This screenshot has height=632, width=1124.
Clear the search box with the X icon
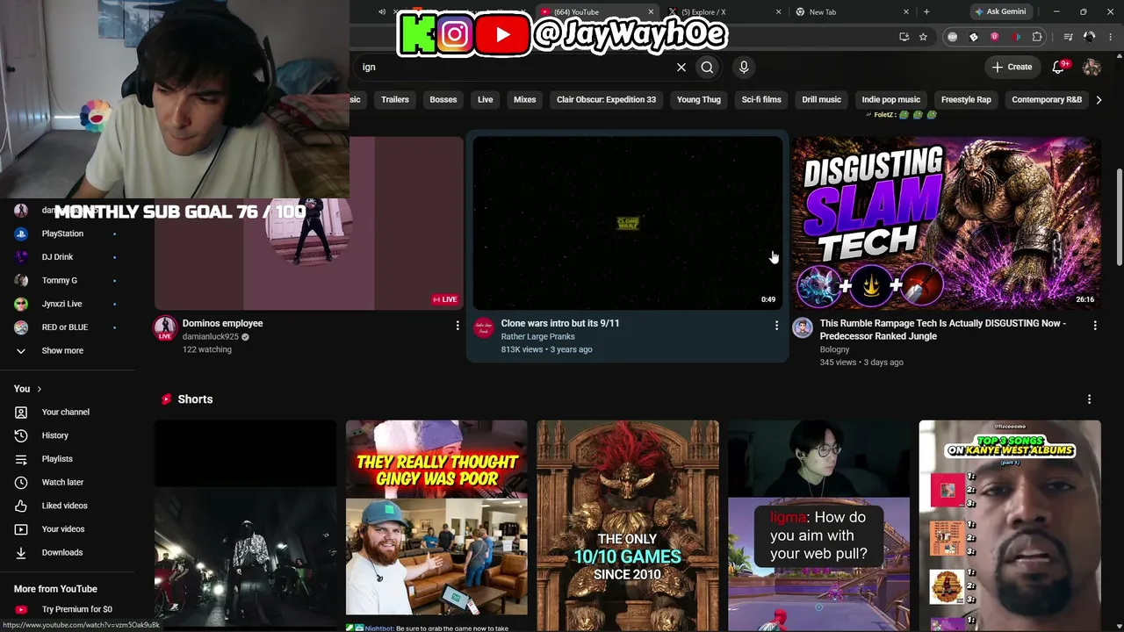coord(681,67)
